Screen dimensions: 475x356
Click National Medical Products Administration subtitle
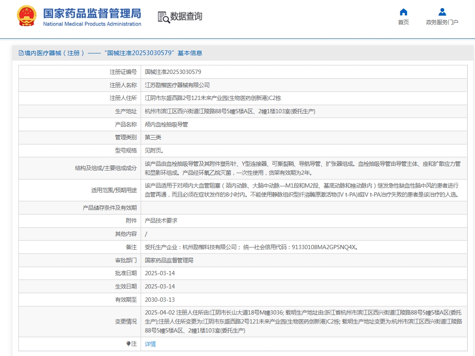(92, 24)
